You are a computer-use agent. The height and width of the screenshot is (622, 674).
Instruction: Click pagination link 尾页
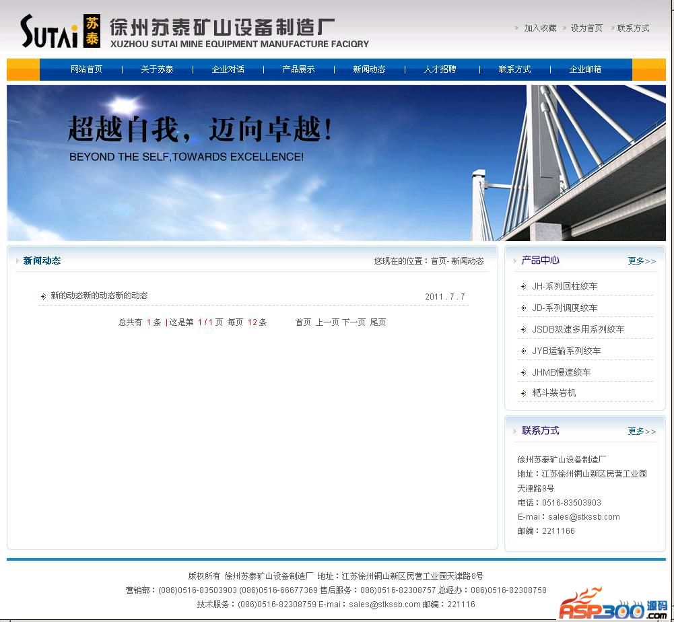pos(378,322)
